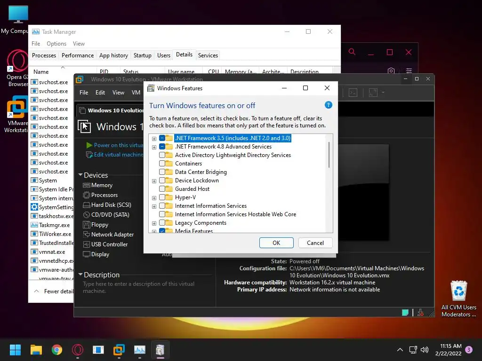Switch to VMware Workstation taskbar icon
The image size is (482, 361).
pos(119,350)
